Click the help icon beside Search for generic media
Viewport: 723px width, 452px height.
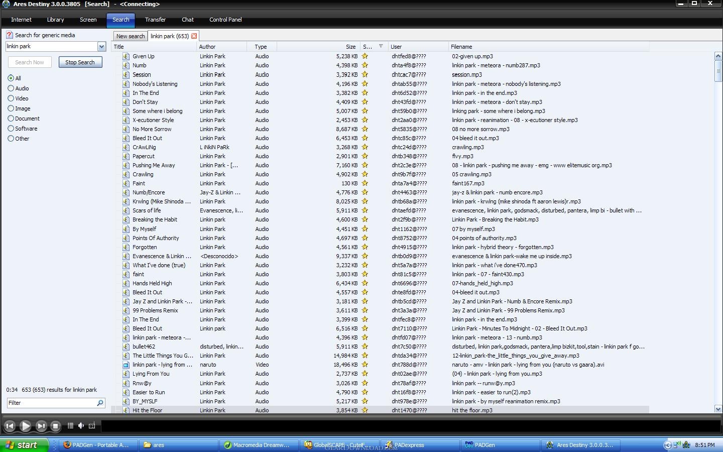tap(9, 35)
